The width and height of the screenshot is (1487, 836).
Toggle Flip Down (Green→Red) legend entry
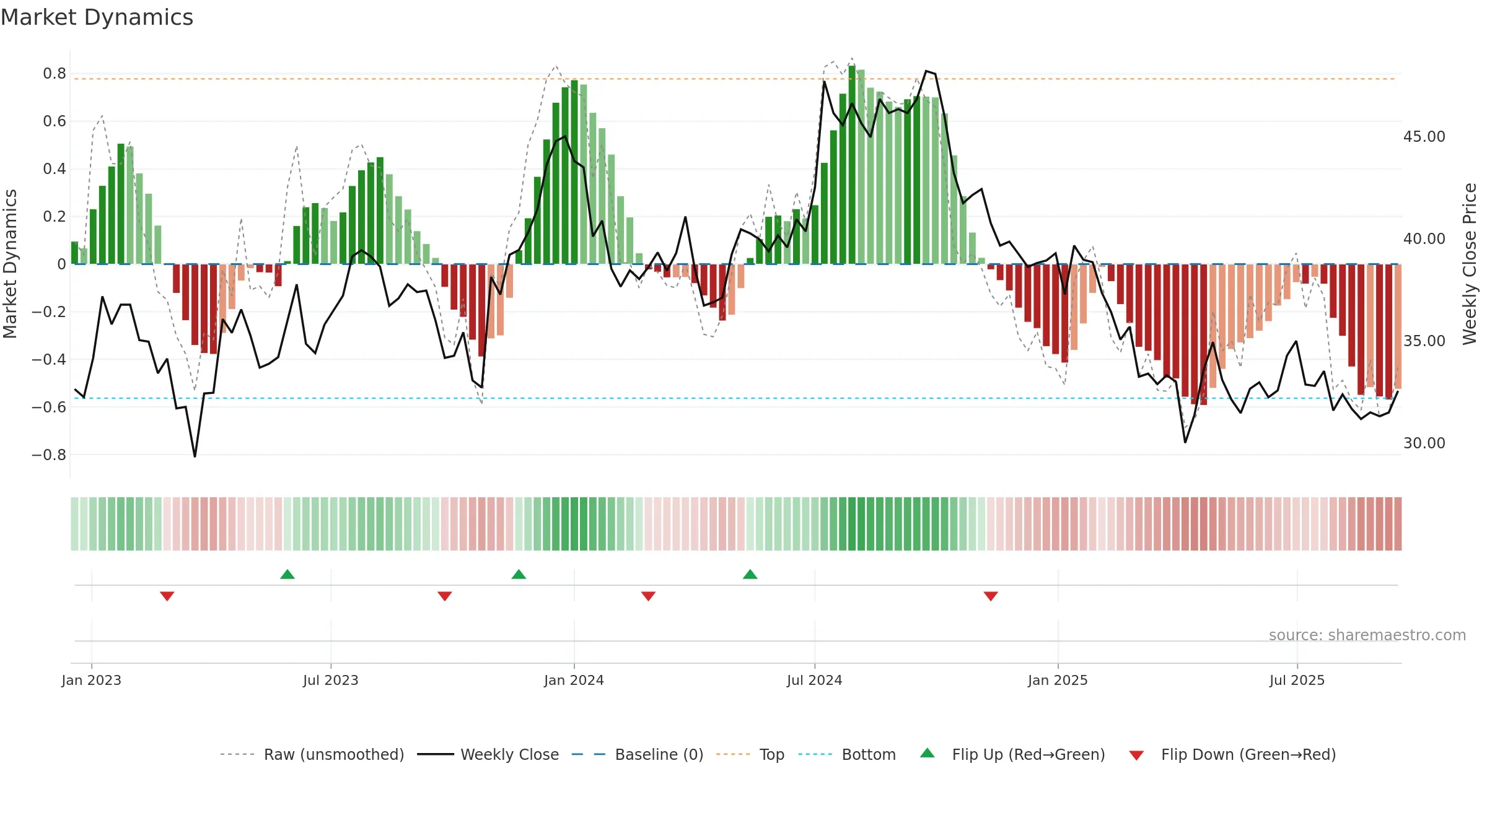tap(1232, 754)
